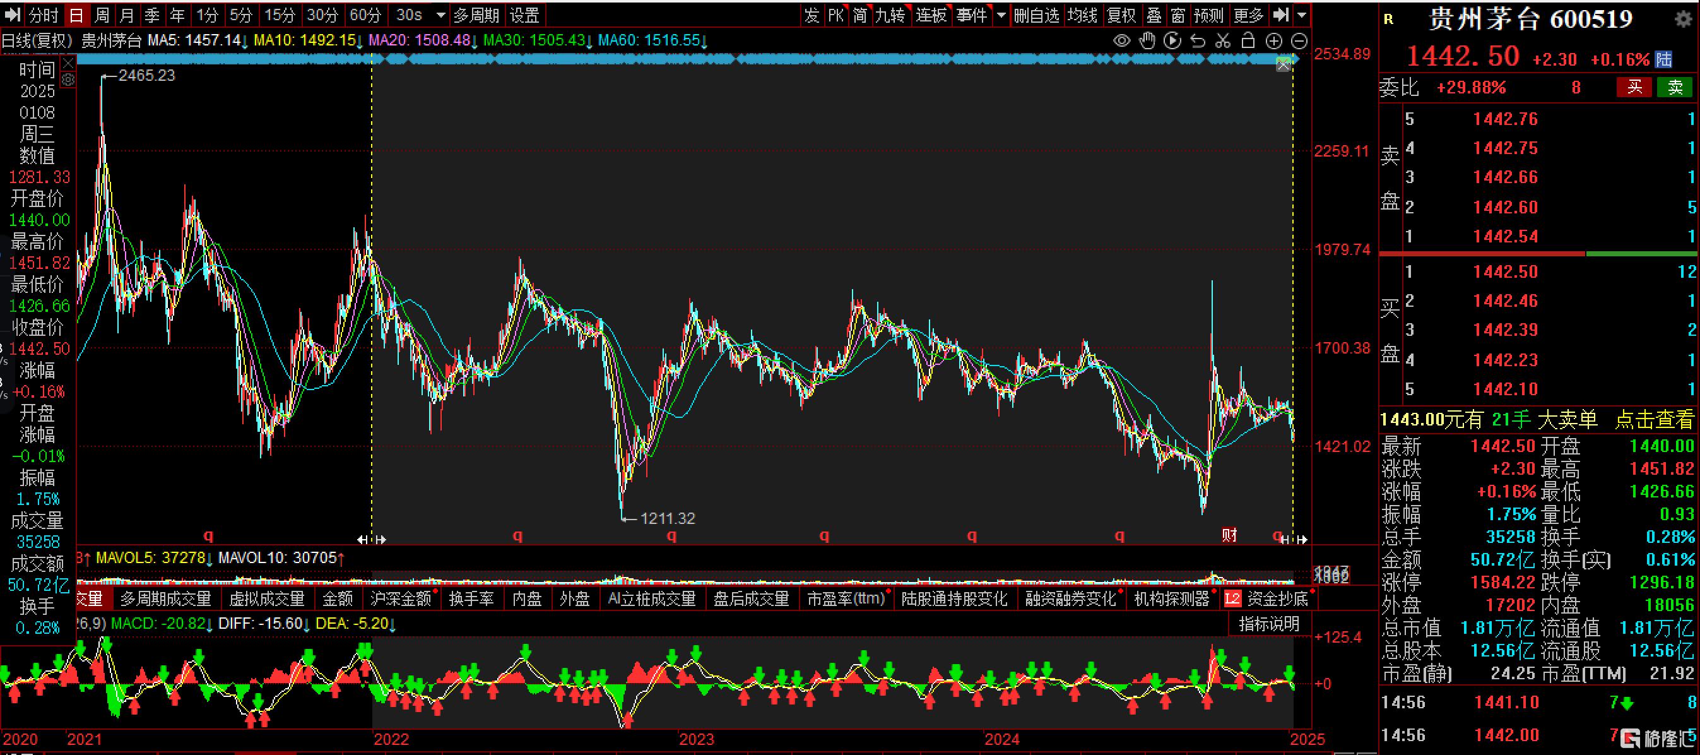
Task: Click the R marker left of the stock name
Action: pyautogui.click(x=1388, y=20)
